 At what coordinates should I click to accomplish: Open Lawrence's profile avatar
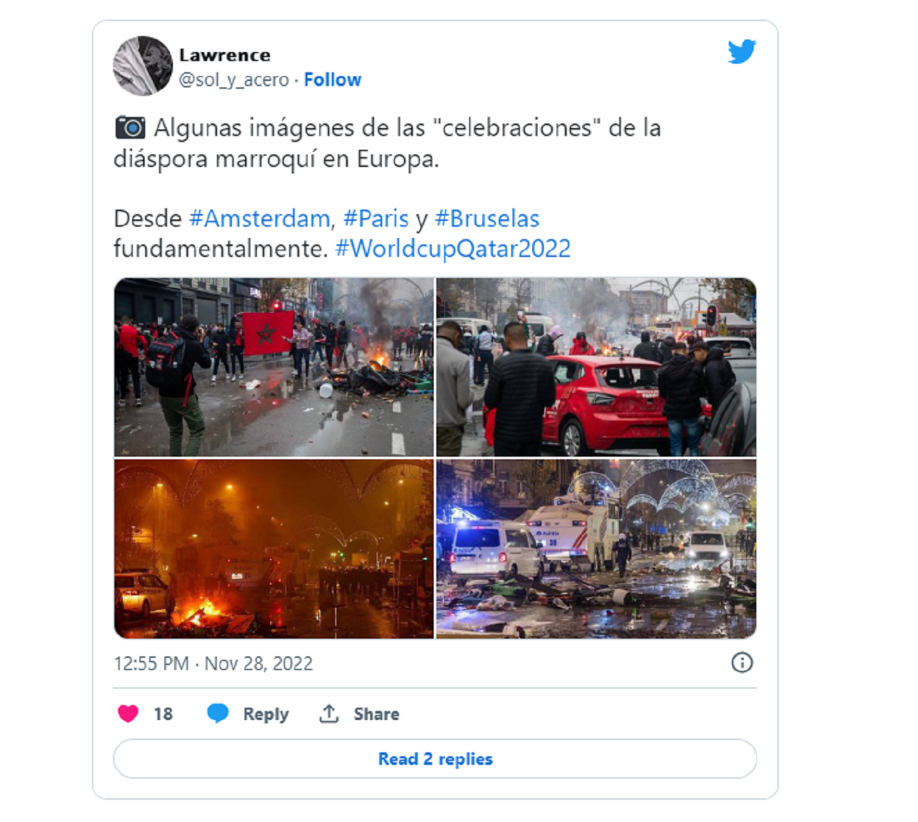click(143, 66)
